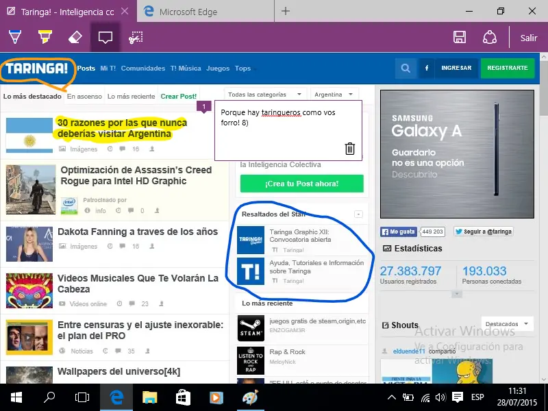Open post 30 razones por las que nunca
The height and width of the screenshot is (411, 548).
point(122,128)
